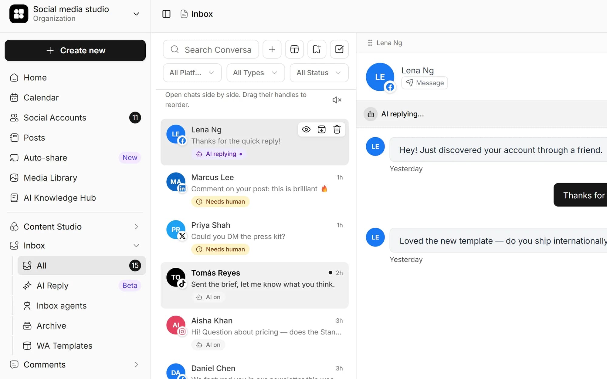607x379 pixels.
Task: Open Inbox agents item
Action: [x=82, y=306]
